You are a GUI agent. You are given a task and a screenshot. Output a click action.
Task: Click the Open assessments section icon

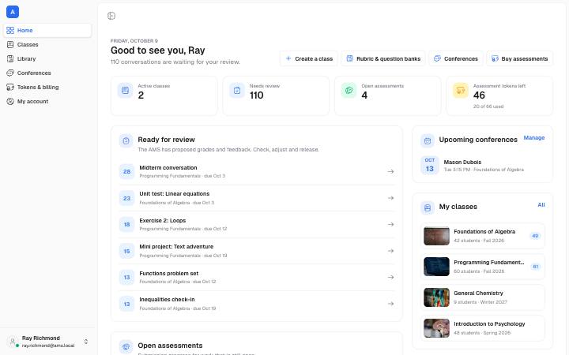[126, 346]
